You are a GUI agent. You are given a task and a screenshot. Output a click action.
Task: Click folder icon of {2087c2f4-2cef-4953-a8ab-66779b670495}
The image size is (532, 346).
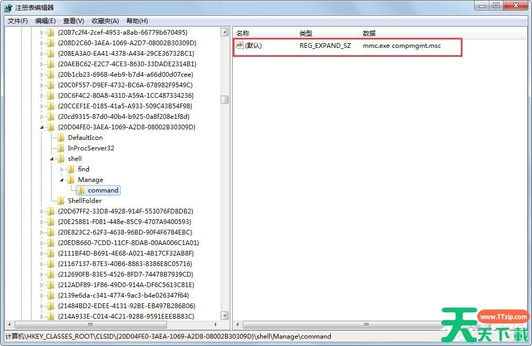tap(51, 33)
